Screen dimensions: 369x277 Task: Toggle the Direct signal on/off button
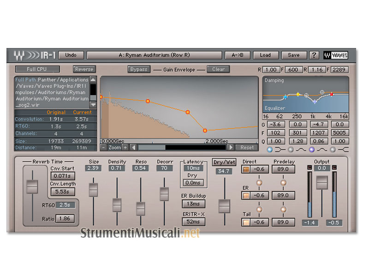pyautogui.click(x=246, y=169)
